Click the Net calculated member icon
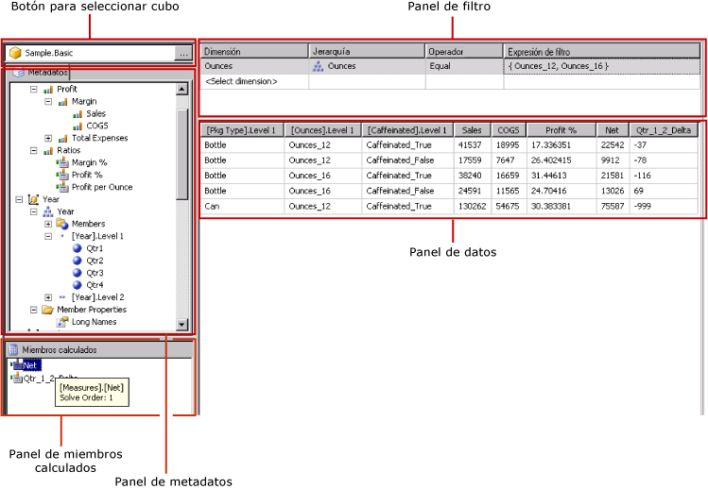This screenshot has height=489, width=708. click(17, 365)
